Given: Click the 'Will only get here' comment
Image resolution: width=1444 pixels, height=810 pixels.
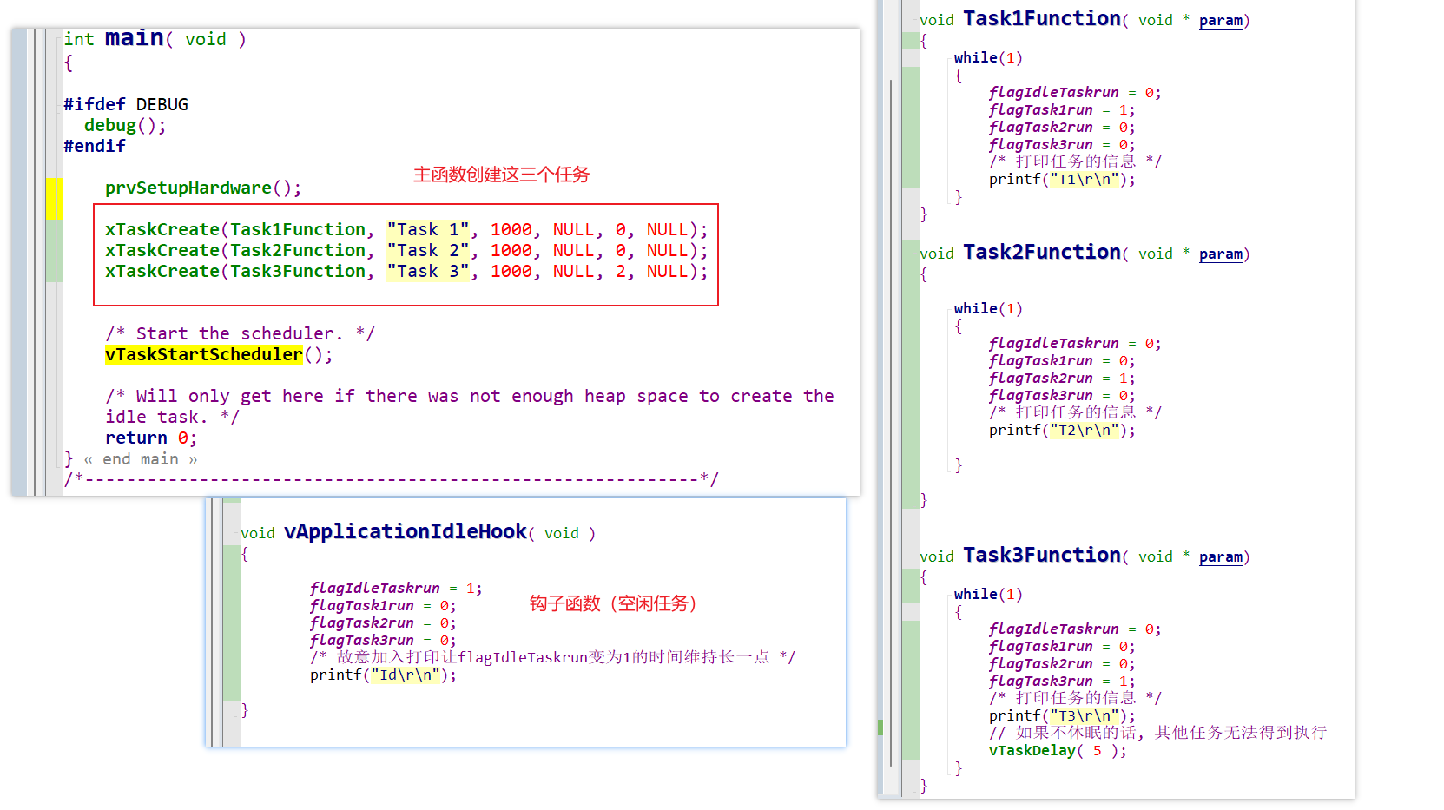Looking at the screenshot, I should click(x=470, y=406).
